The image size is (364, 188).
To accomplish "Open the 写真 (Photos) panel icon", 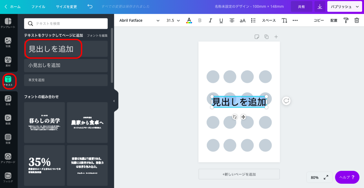I will click(8, 41).
